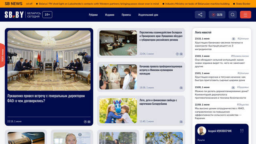Click video icon on FAO main article
The height and width of the screenshot is (144, 256).
point(85,122)
